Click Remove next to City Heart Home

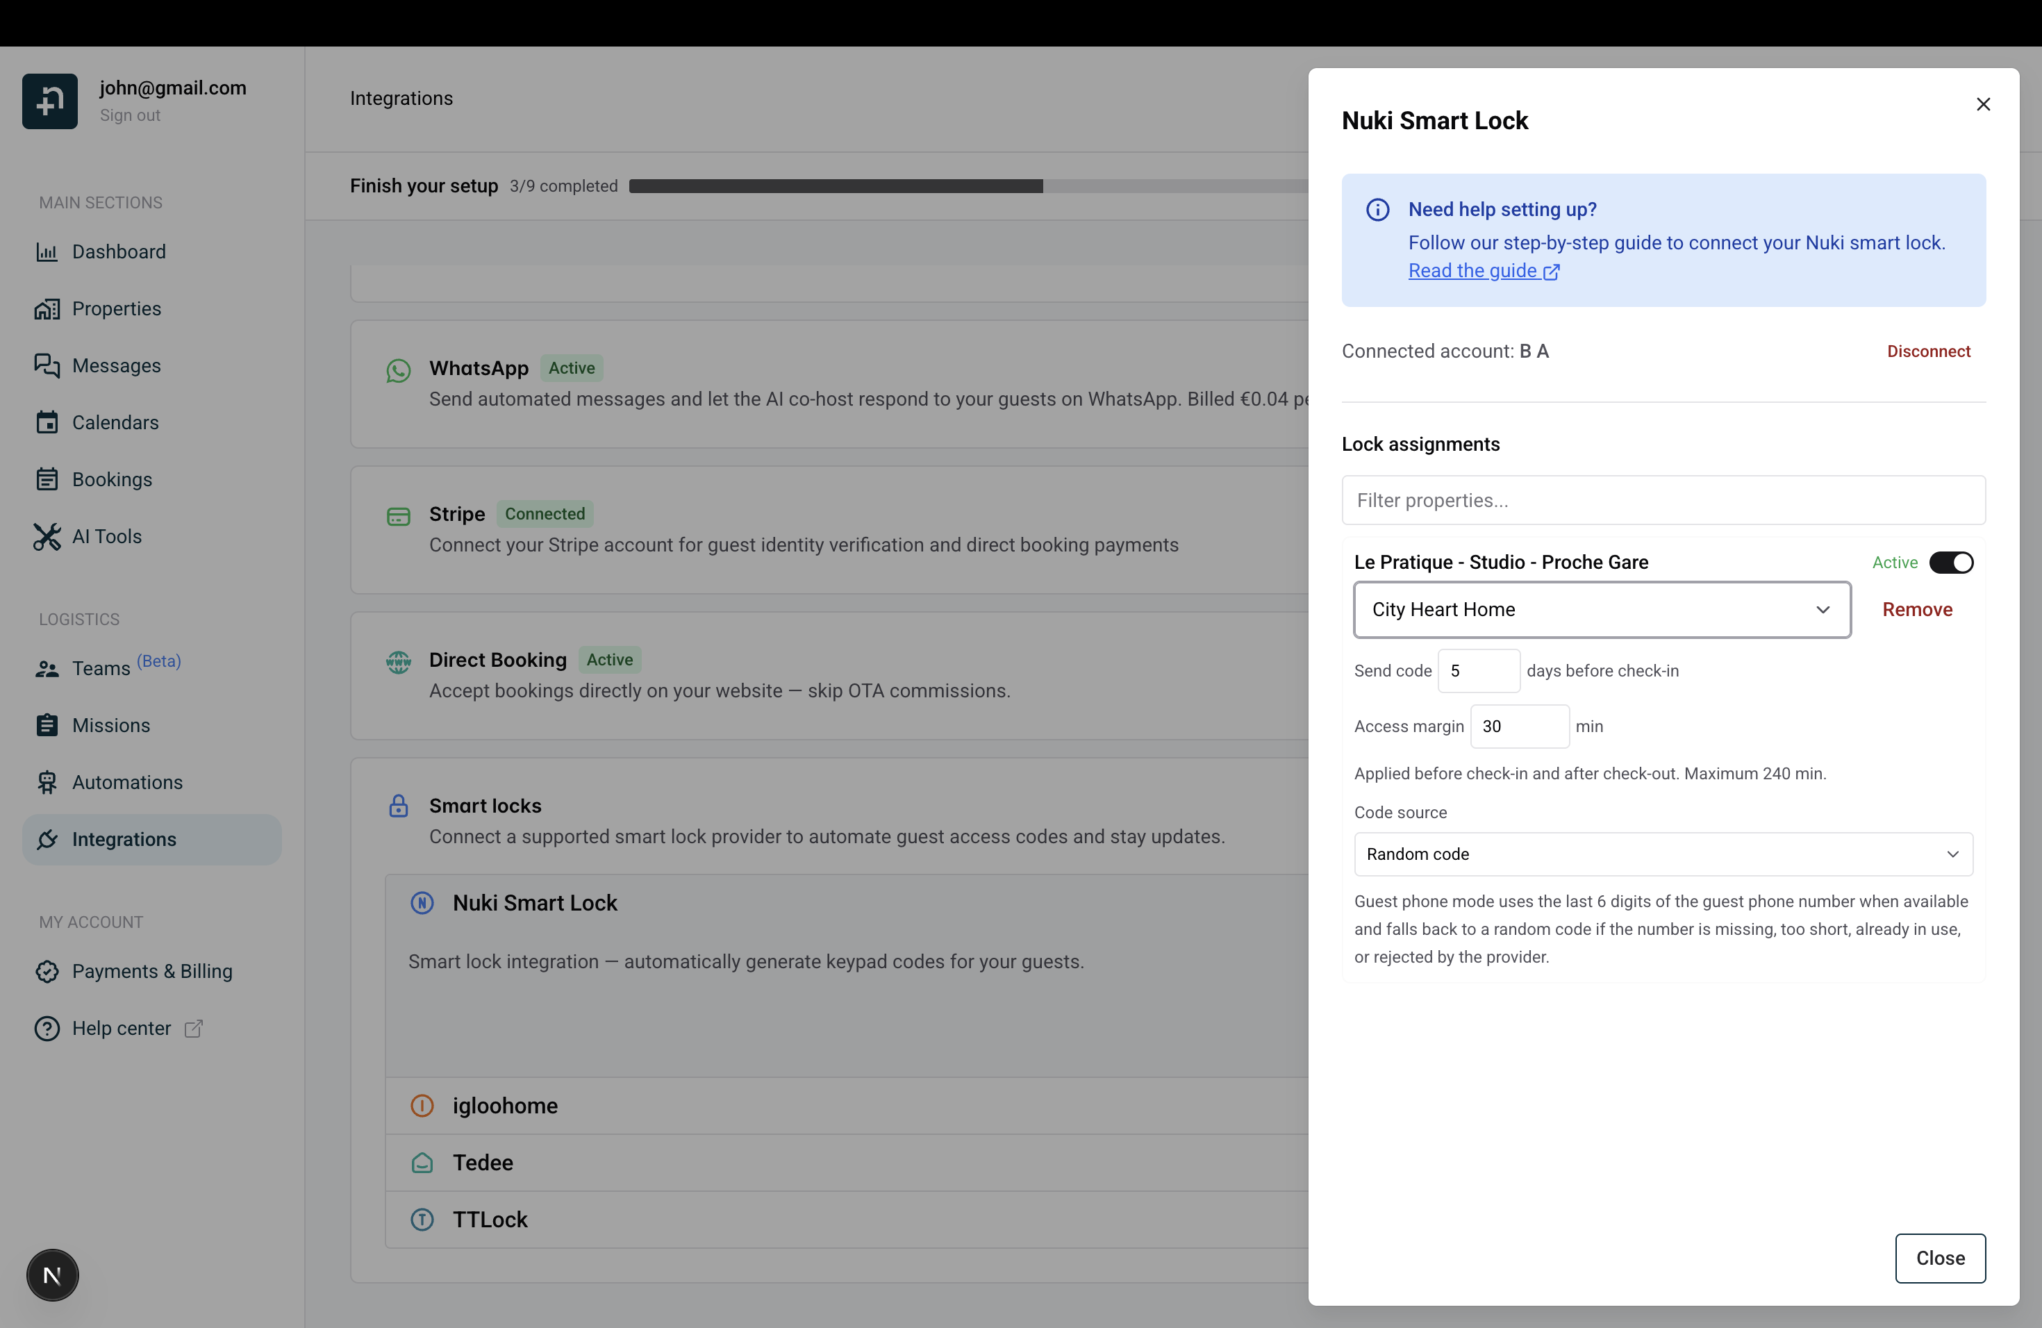point(1917,610)
